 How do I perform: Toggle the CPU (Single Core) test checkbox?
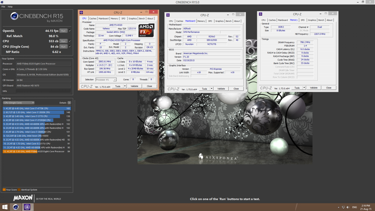[x=70, y=47]
